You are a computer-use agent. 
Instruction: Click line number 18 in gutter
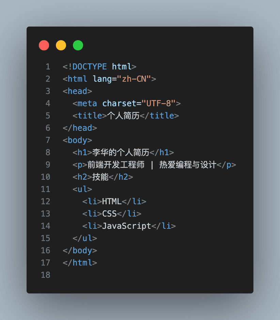(46, 275)
